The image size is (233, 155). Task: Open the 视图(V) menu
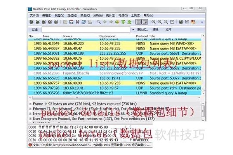59,15
